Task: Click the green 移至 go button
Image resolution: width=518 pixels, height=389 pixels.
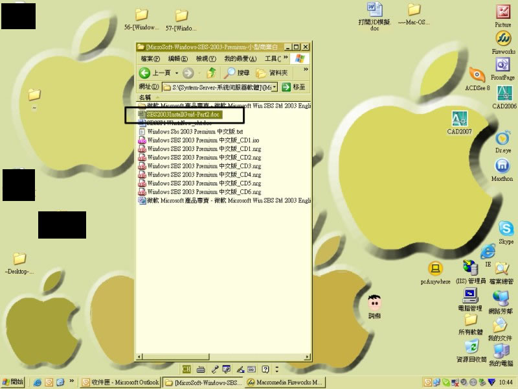Action: tap(293, 87)
